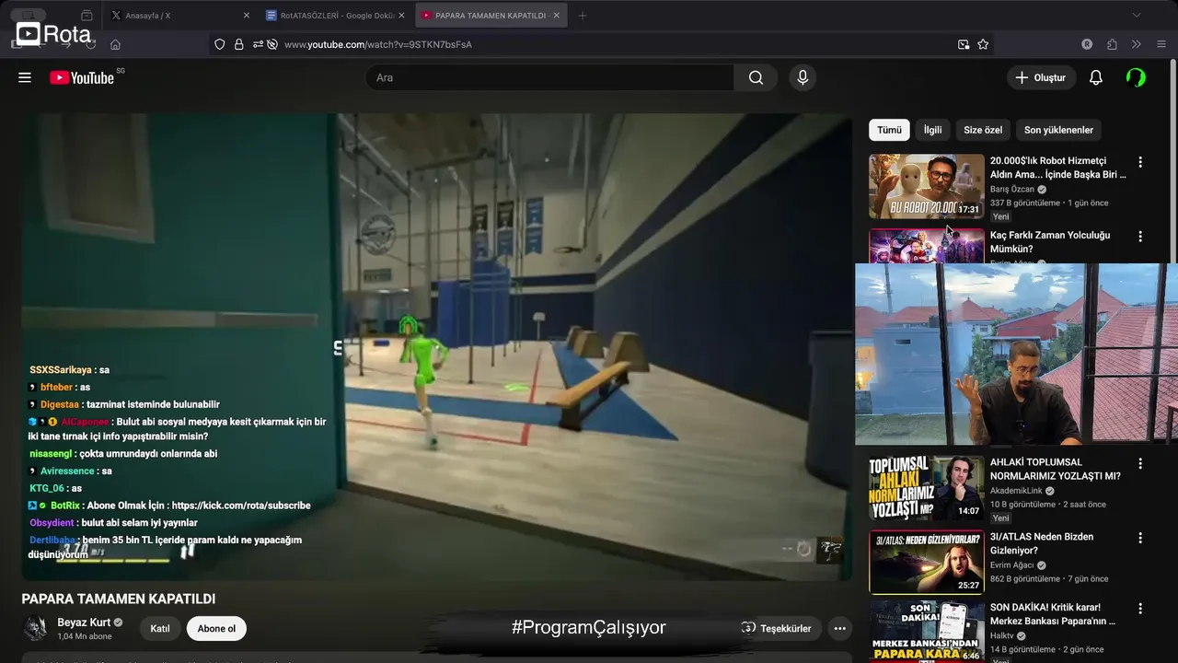1178x663 pixels.
Task: Click the PAPARA TAMAMEN KAPATILDI video title
Action: tap(119, 599)
